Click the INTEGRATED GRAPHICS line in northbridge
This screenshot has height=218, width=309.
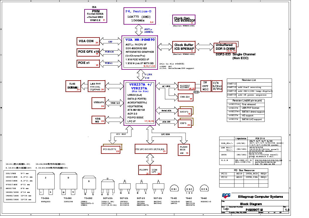tap(140, 52)
